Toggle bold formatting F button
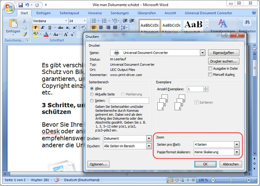The width and height of the screenshot is (260, 186). point(36,27)
